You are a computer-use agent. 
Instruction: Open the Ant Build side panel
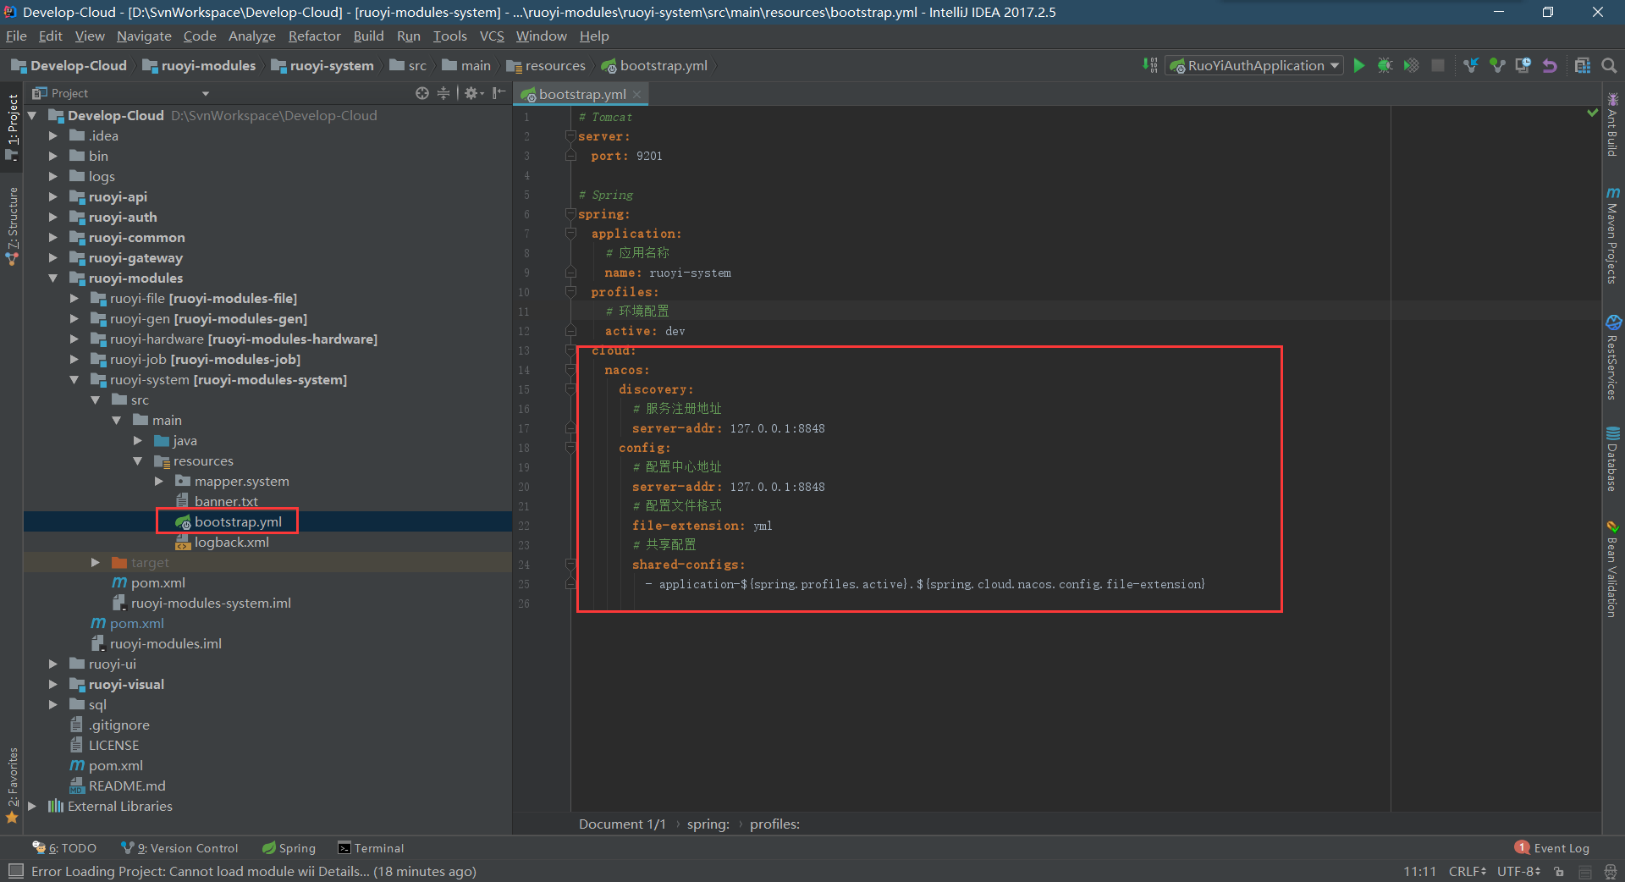tap(1612, 124)
